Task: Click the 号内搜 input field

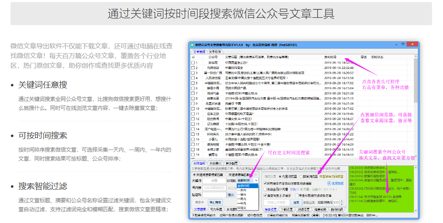Action: tap(214, 188)
